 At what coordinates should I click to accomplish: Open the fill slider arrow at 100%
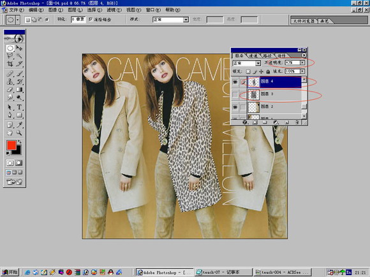(x=302, y=71)
